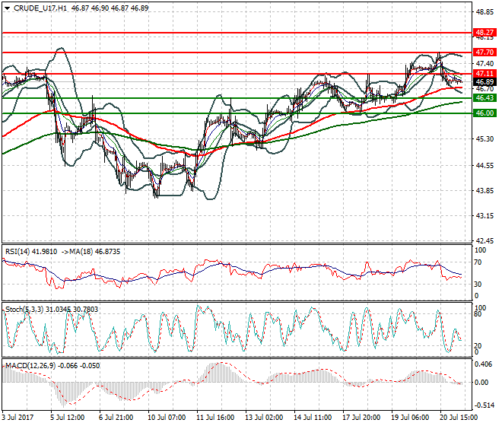This screenshot has height=426, width=502.
Task: Click the 10 Jul 07:00 time axis label
Action: pos(167,418)
